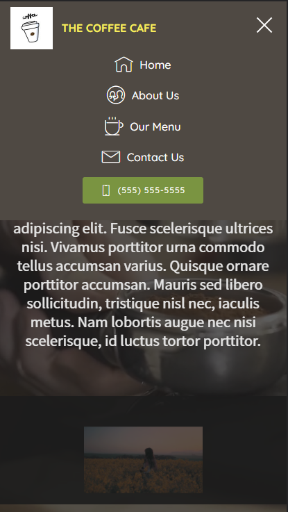The width and height of the screenshot is (288, 512).
Task: Call using the green (555) 555-5555 button
Action: 143,190
